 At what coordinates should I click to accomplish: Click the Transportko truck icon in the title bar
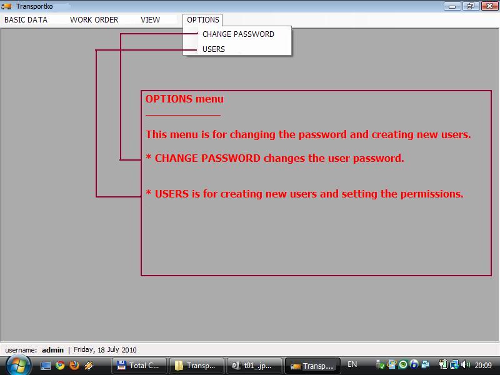click(7, 6)
